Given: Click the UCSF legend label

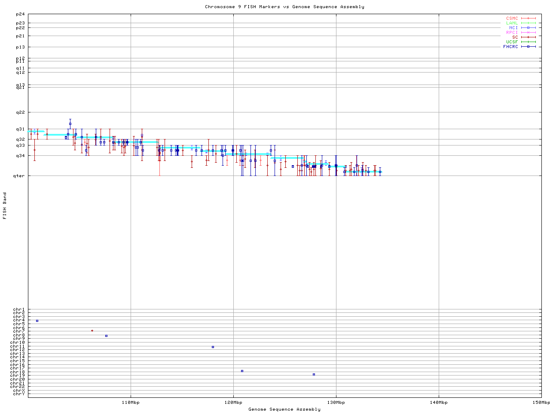Looking at the screenshot, I should pos(512,42).
